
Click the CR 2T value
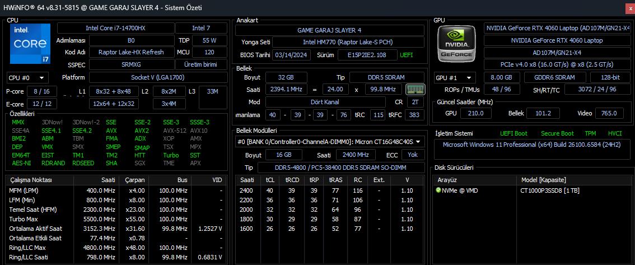coord(416,102)
